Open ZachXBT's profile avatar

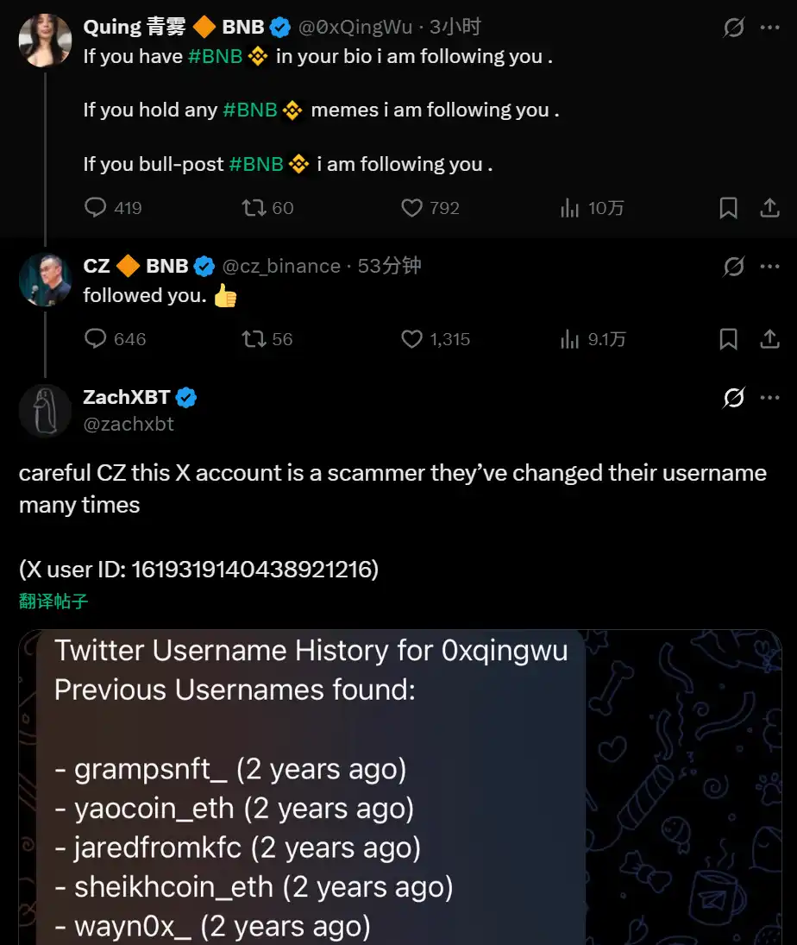pyautogui.click(x=45, y=410)
